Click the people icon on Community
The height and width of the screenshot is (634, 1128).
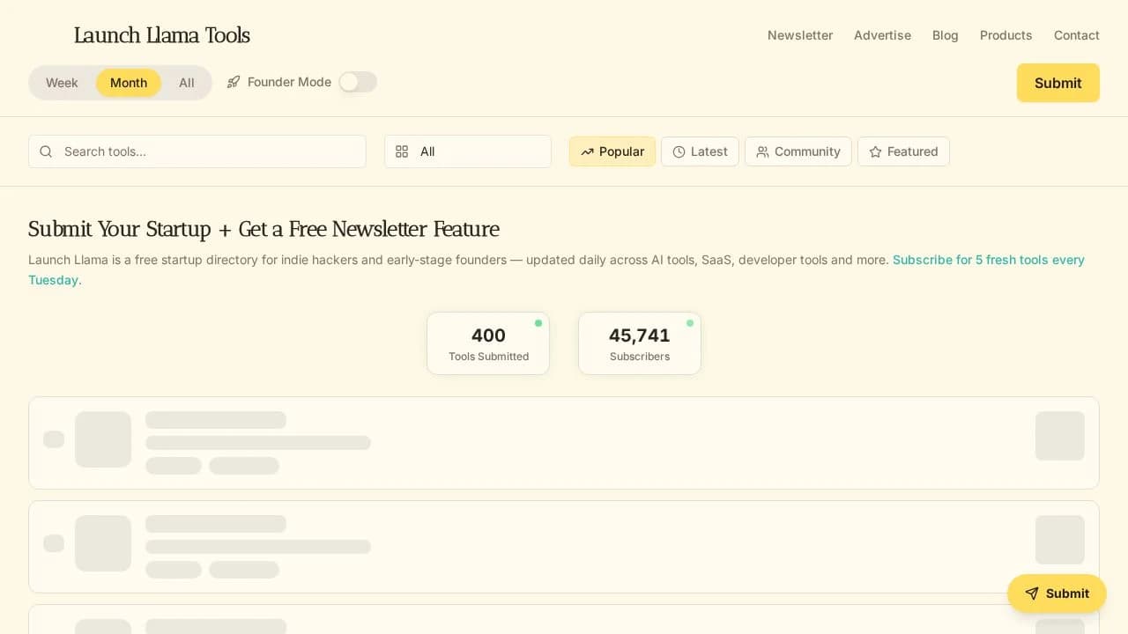point(762,151)
